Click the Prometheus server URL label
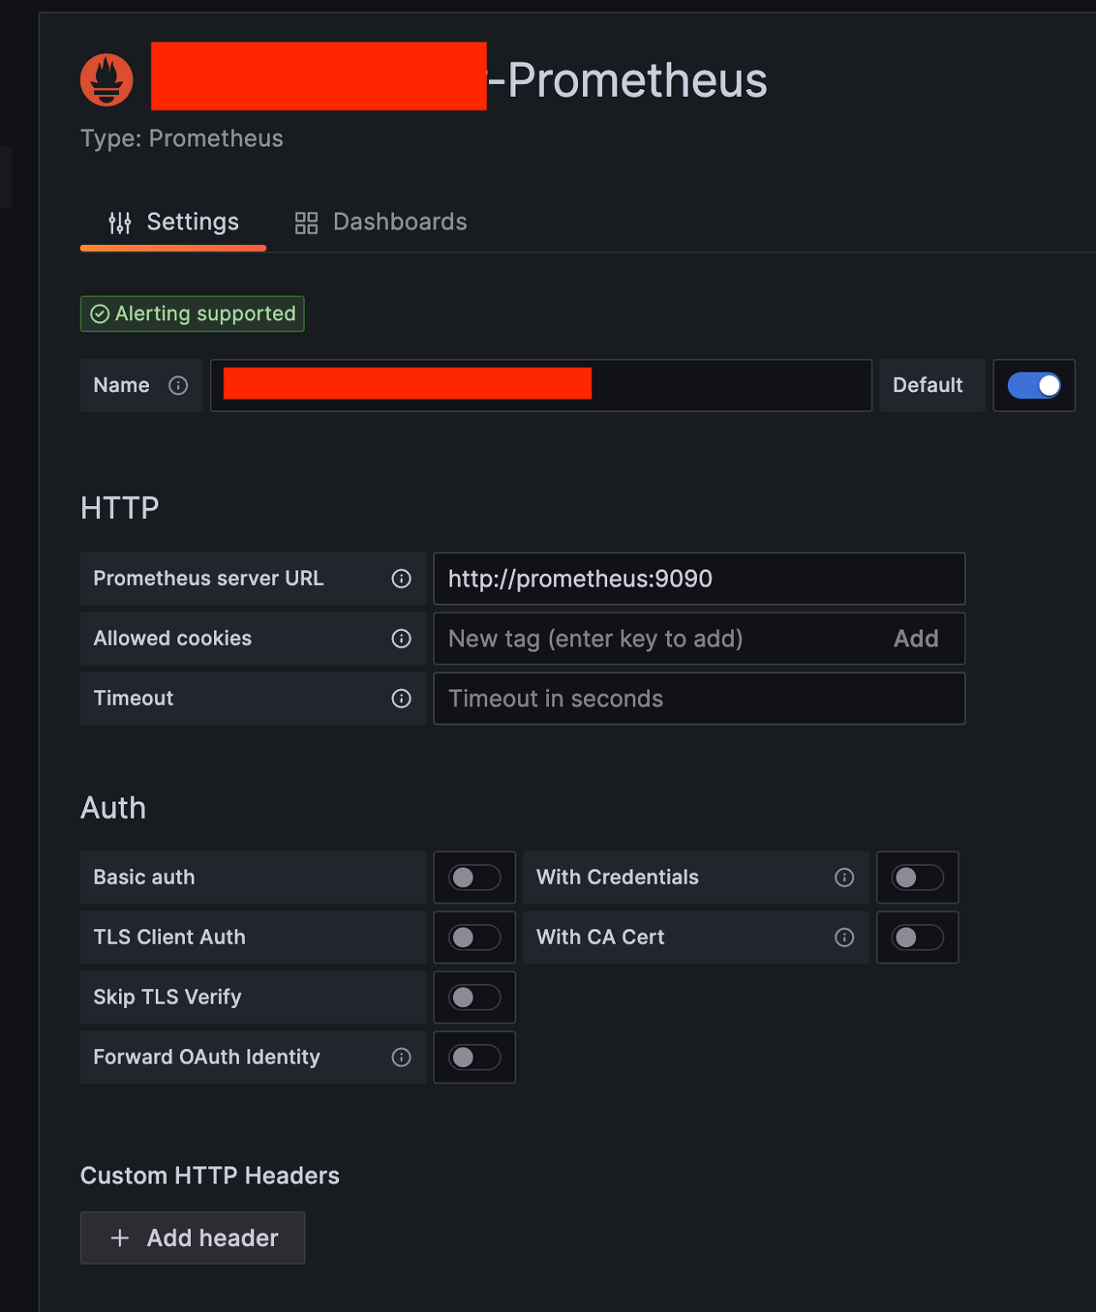This screenshot has width=1096, height=1312. point(208,579)
